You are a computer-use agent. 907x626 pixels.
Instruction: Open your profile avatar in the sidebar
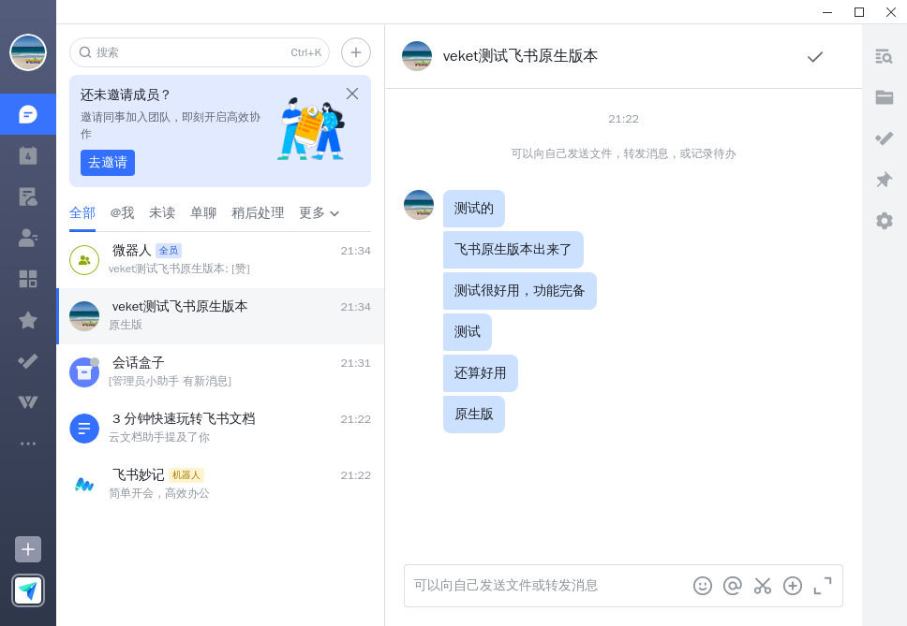coord(28,52)
